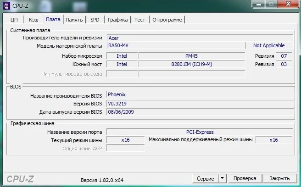Open the Кэш tab
The image size is (301, 187).
click(x=33, y=20)
